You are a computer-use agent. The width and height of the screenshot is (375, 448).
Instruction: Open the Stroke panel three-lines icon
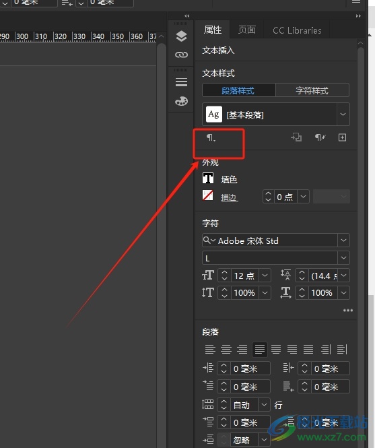click(181, 82)
